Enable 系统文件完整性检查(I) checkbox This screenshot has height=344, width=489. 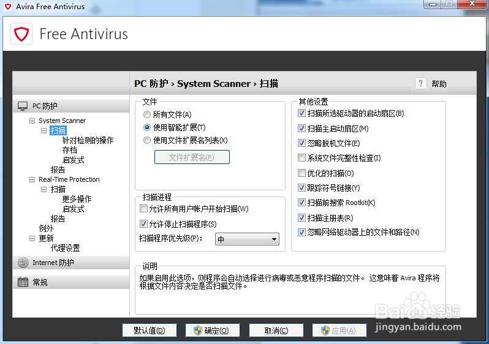[x=301, y=158]
